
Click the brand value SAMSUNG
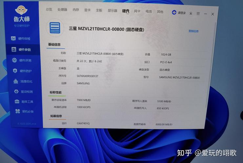click(83, 83)
